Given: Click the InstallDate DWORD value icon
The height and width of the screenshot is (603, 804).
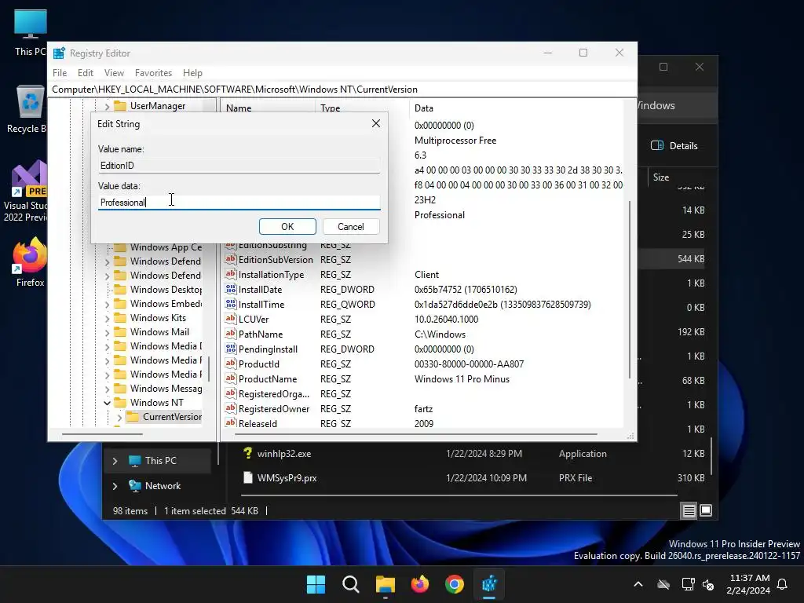Looking at the screenshot, I should [x=231, y=289].
